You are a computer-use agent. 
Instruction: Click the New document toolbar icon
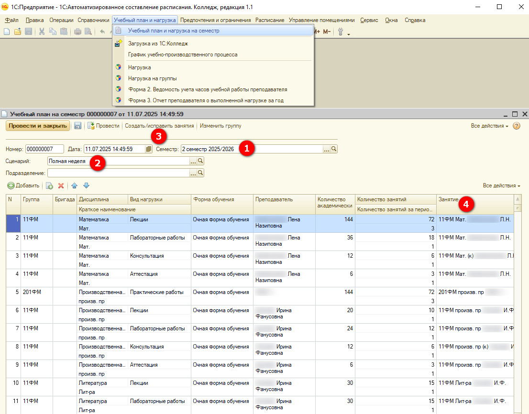click(x=6, y=32)
